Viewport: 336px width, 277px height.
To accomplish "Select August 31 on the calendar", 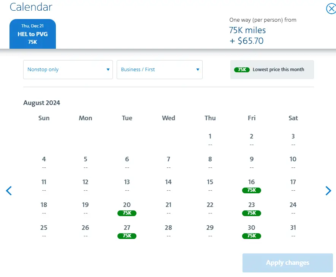I will (293, 228).
